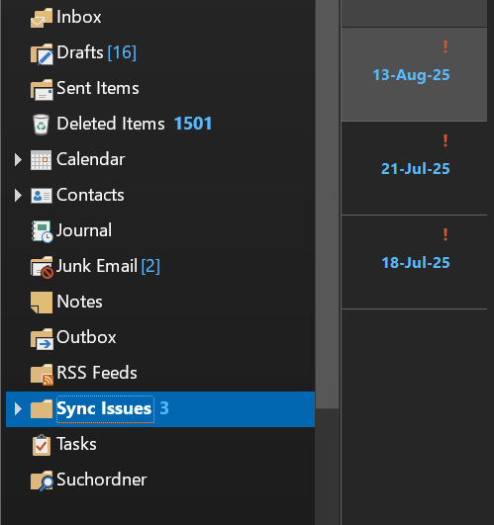The image size is (494, 525).
Task: Go to Sent Items
Action: (98, 88)
